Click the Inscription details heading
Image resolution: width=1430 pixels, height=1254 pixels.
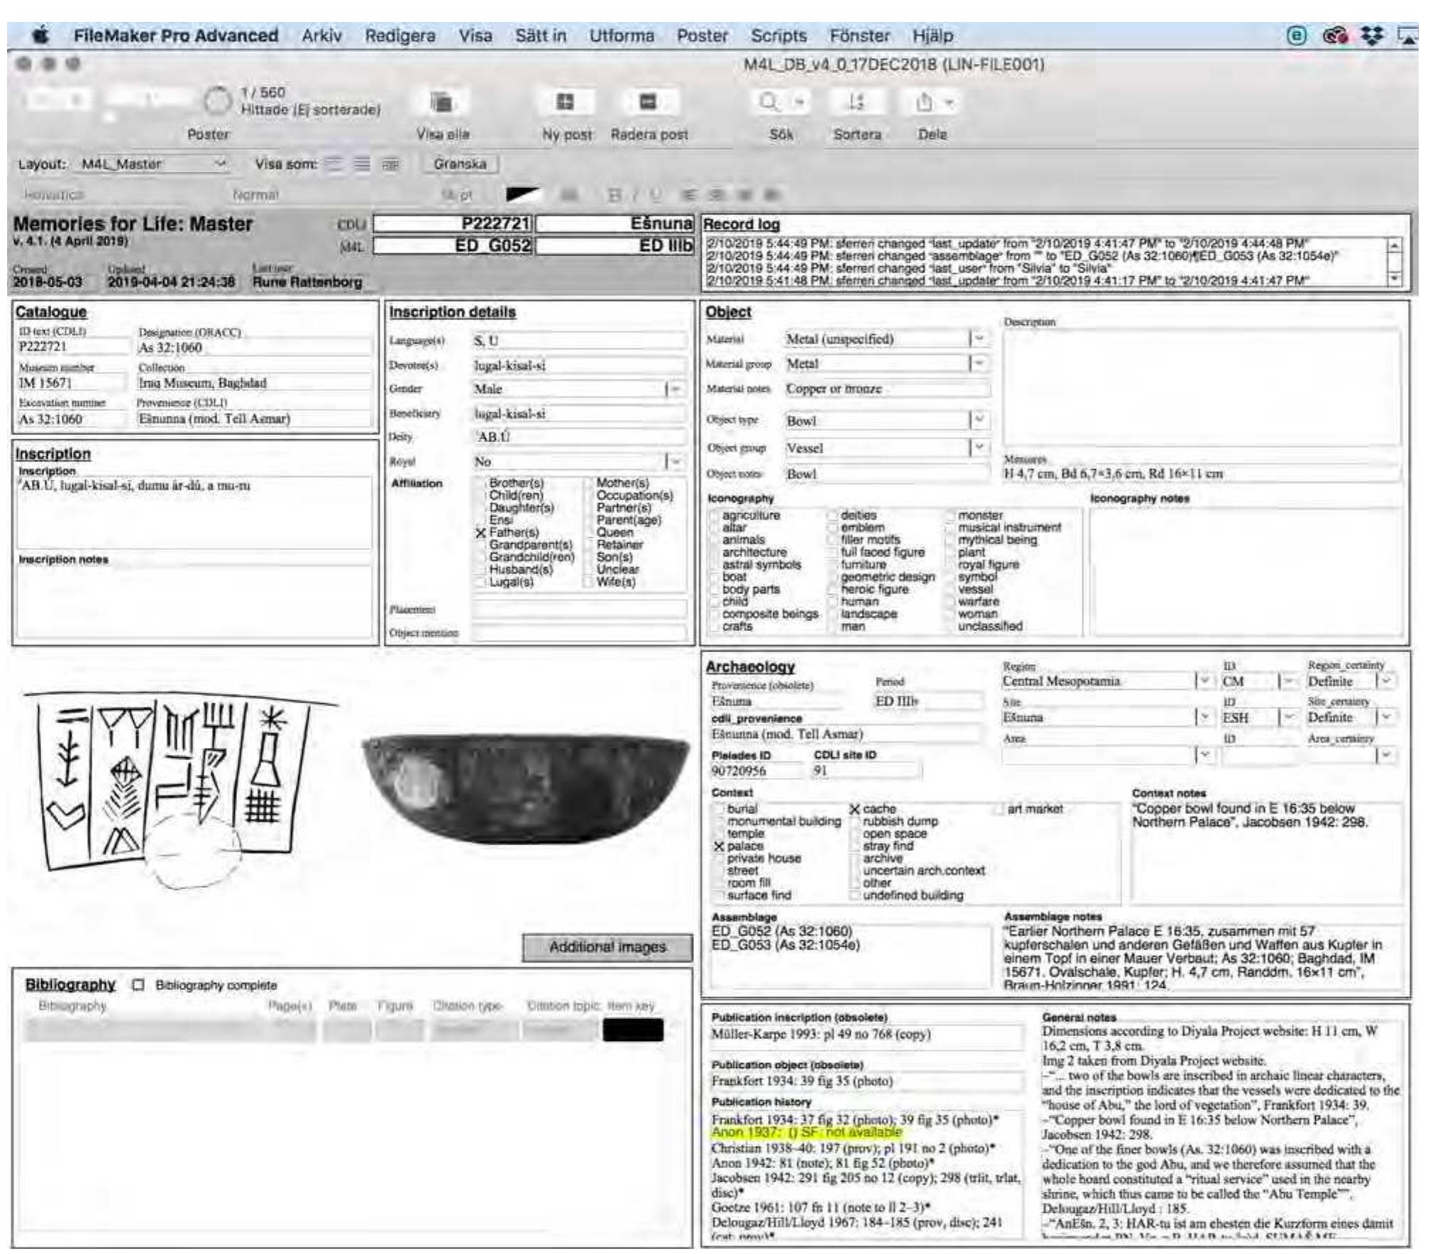pos(452,312)
